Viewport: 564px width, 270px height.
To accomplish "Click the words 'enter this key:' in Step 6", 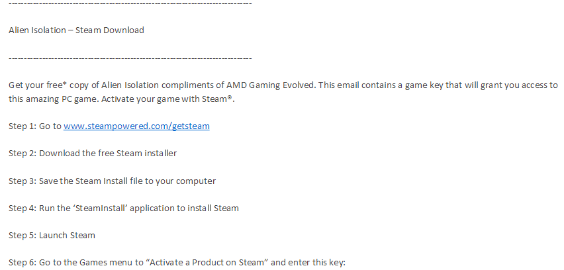I will (317, 263).
